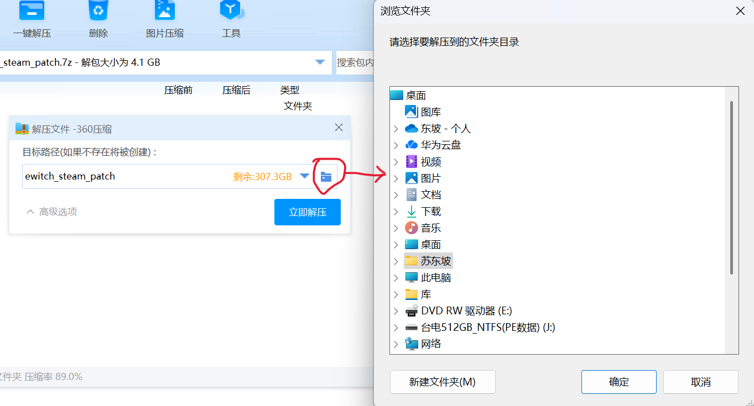Open the 工具 tools icon

(231, 12)
